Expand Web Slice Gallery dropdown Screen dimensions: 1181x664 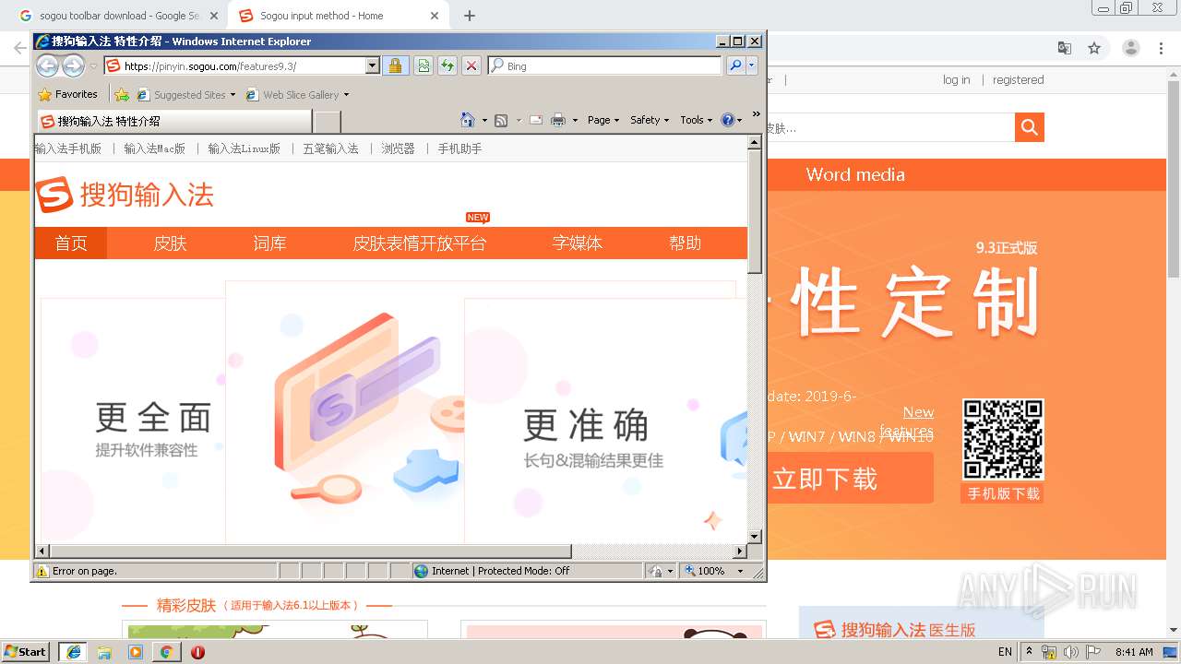click(x=346, y=94)
